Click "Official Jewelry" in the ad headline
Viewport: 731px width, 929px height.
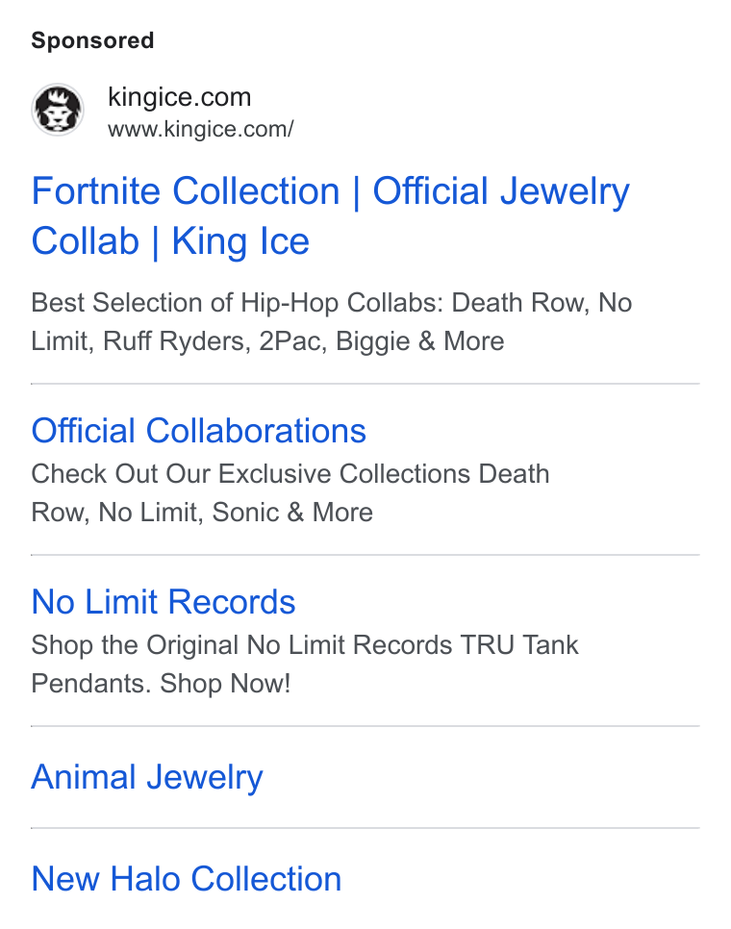[501, 192]
